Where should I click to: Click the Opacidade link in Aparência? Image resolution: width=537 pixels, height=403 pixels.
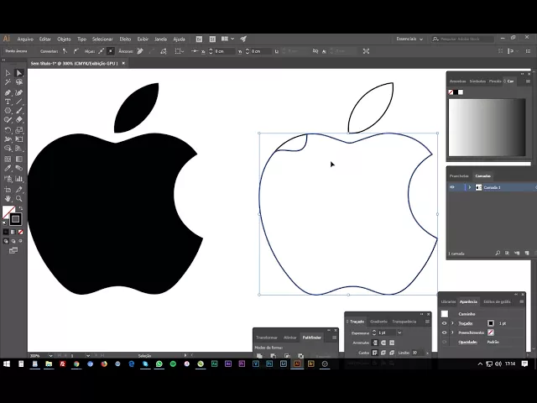(x=467, y=342)
